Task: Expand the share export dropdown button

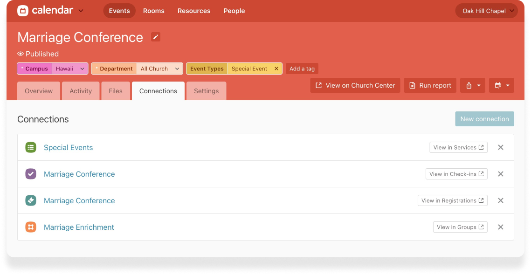Action: pos(473,85)
